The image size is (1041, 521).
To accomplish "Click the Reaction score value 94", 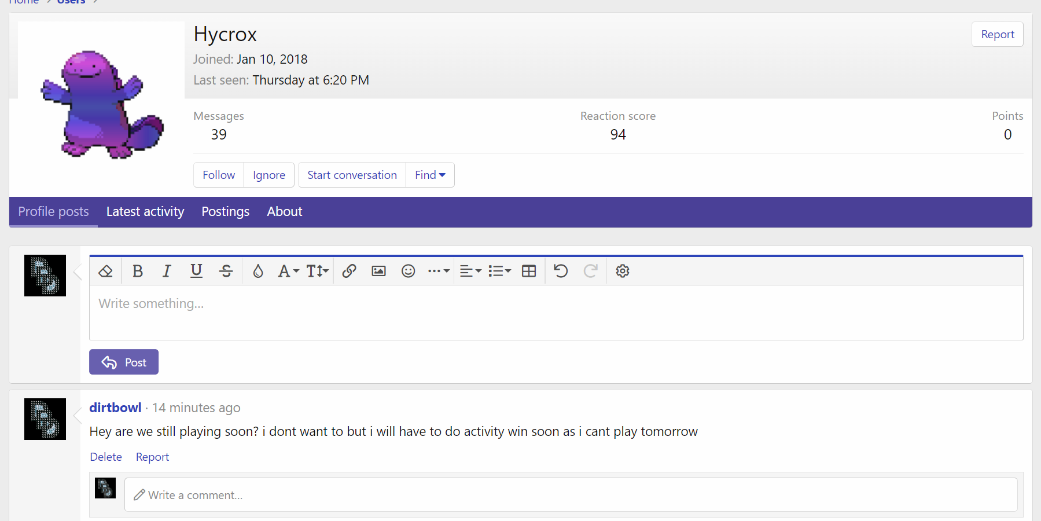I will (618, 134).
